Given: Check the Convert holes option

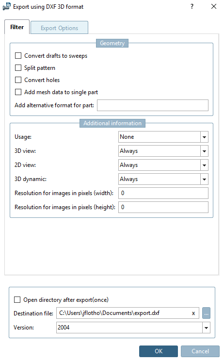Looking at the screenshot, I should 18,80.
